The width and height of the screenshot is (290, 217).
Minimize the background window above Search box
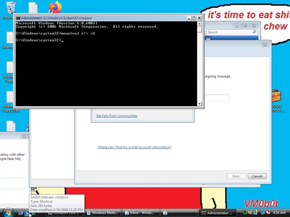pyautogui.click(x=237, y=26)
